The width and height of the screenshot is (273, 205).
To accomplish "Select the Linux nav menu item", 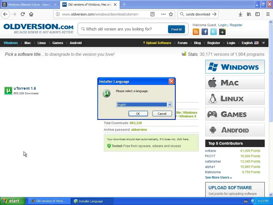I will 42,43.
